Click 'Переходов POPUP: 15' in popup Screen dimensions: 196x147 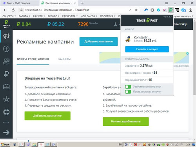click(x=138, y=80)
